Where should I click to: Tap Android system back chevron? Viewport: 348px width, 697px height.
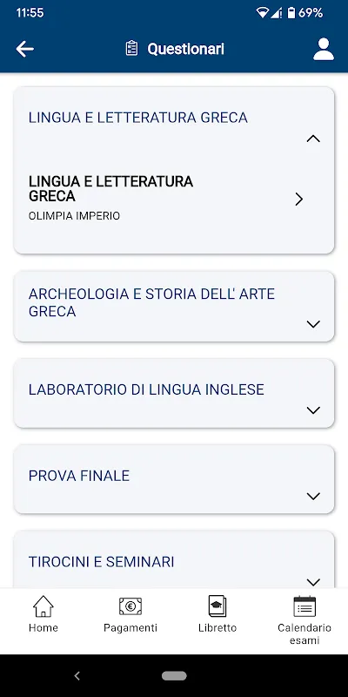pyautogui.click(x=77, y=676)
